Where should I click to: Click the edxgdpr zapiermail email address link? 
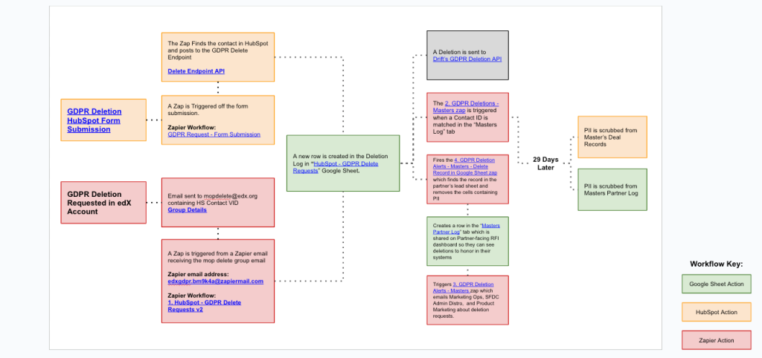(215, 281)
